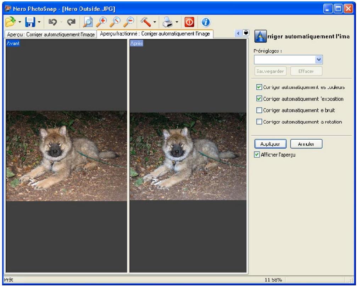The width and height of the screenshot is (357, 286).
Task: Click the Sauvegarder button
Action: pos(270,71)
